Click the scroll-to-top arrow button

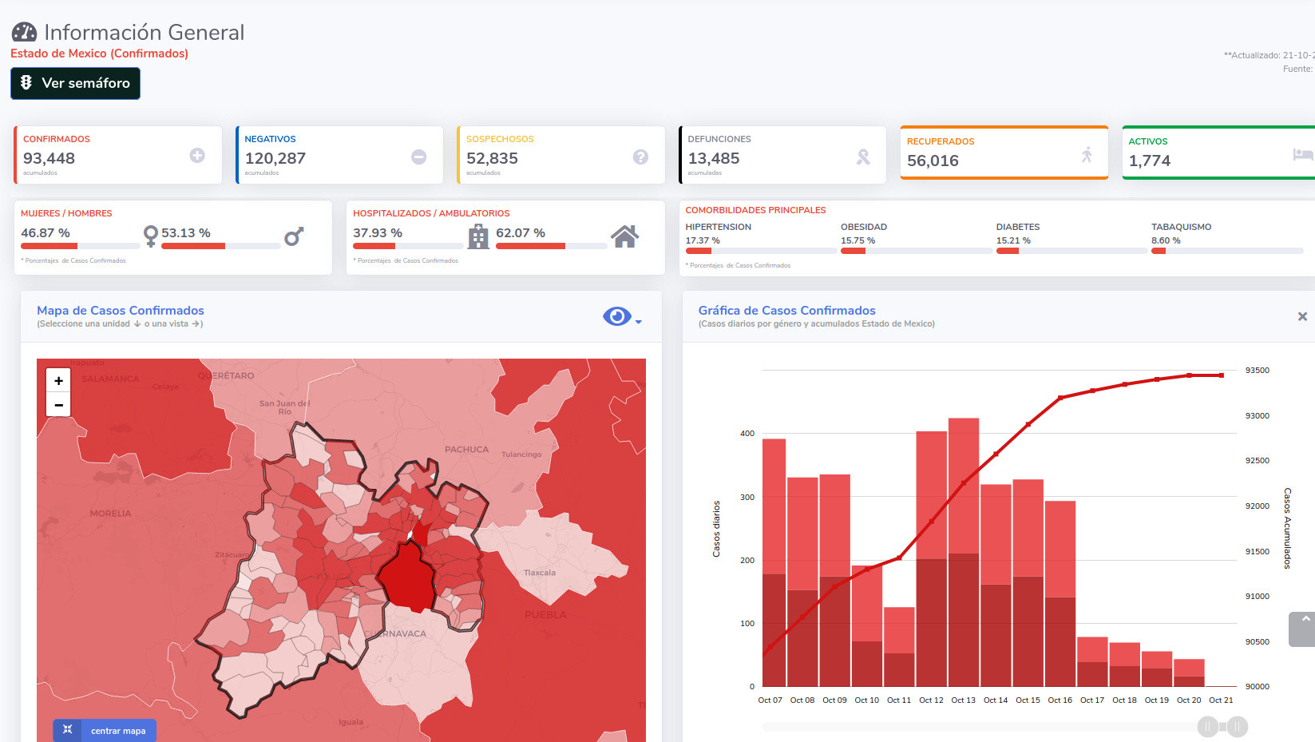(x=1305, y=629)
